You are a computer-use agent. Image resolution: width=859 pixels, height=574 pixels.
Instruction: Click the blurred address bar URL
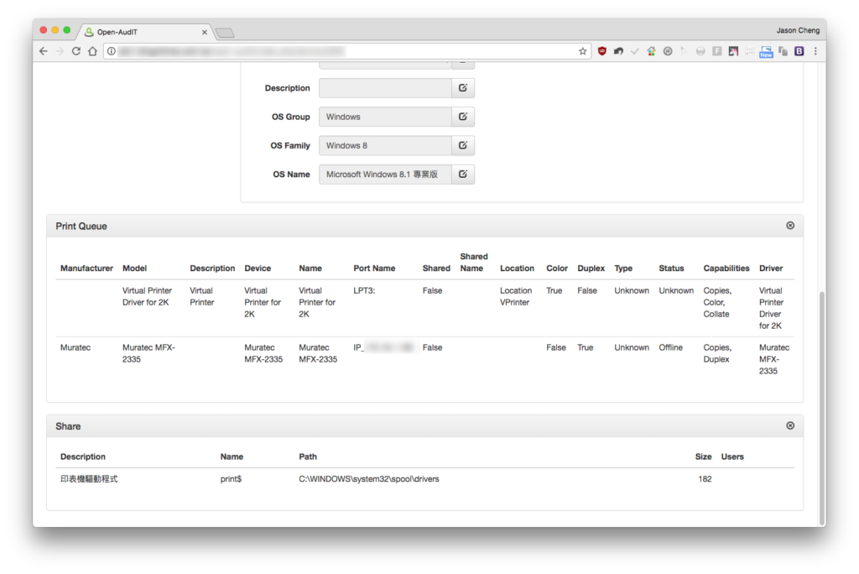click(232, 51)
